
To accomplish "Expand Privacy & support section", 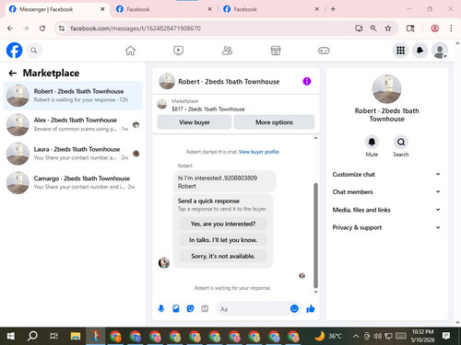I will click(386, 227).
